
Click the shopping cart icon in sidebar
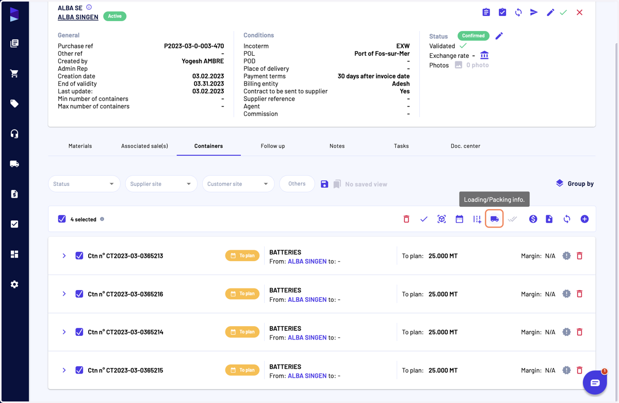14,73
